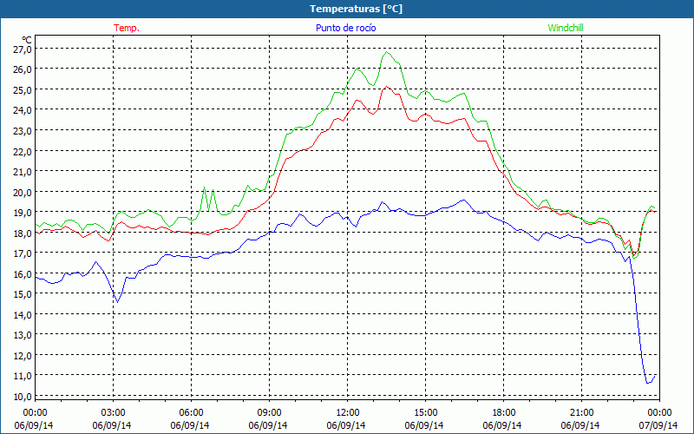This screenshot has height=434, width=694.
Task: Click the 16,0 y-axis value
Action: pyautogui.click(x=22, y=274)
